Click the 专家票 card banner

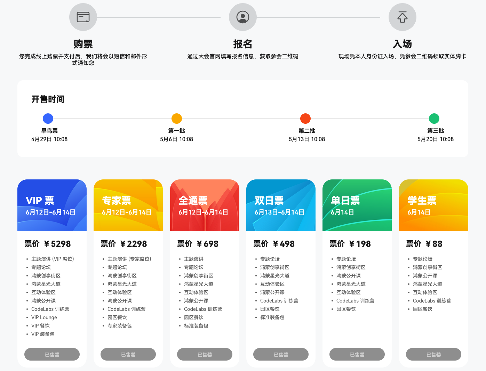[x=128, y=205]
